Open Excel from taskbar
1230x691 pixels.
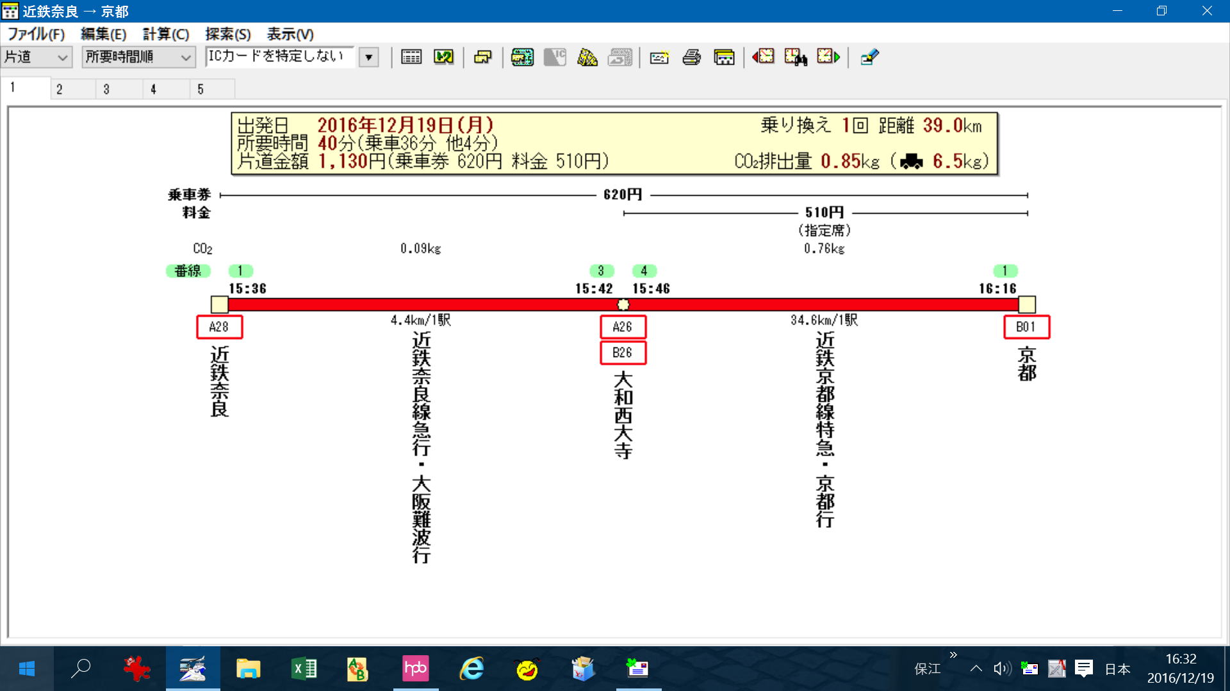304,669
